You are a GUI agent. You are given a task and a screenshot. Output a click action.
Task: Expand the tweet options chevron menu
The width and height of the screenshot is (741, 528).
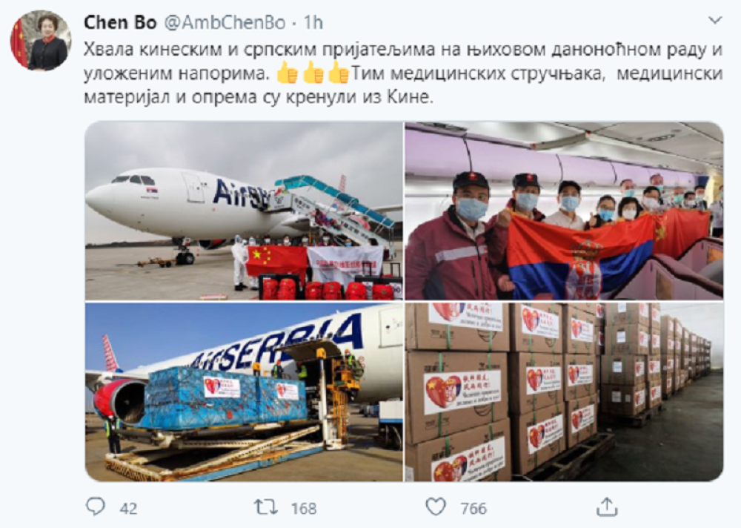[x=716, y=20]
